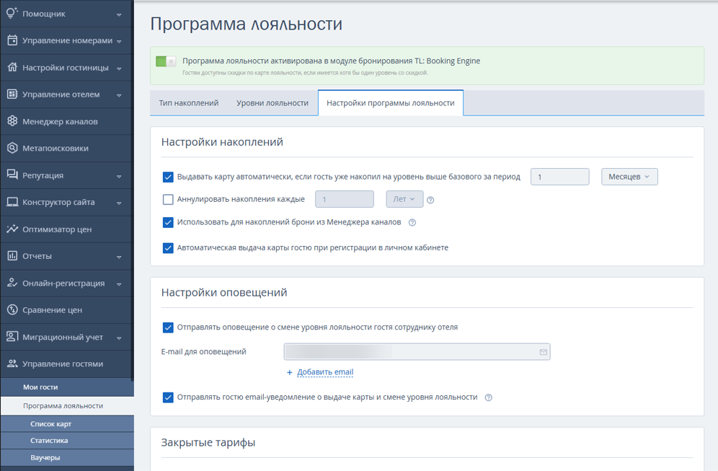This screenshot has width=718, height=471.
Task: Check Аннулировать накопления каждые checkbox
Action: [168, 199]
